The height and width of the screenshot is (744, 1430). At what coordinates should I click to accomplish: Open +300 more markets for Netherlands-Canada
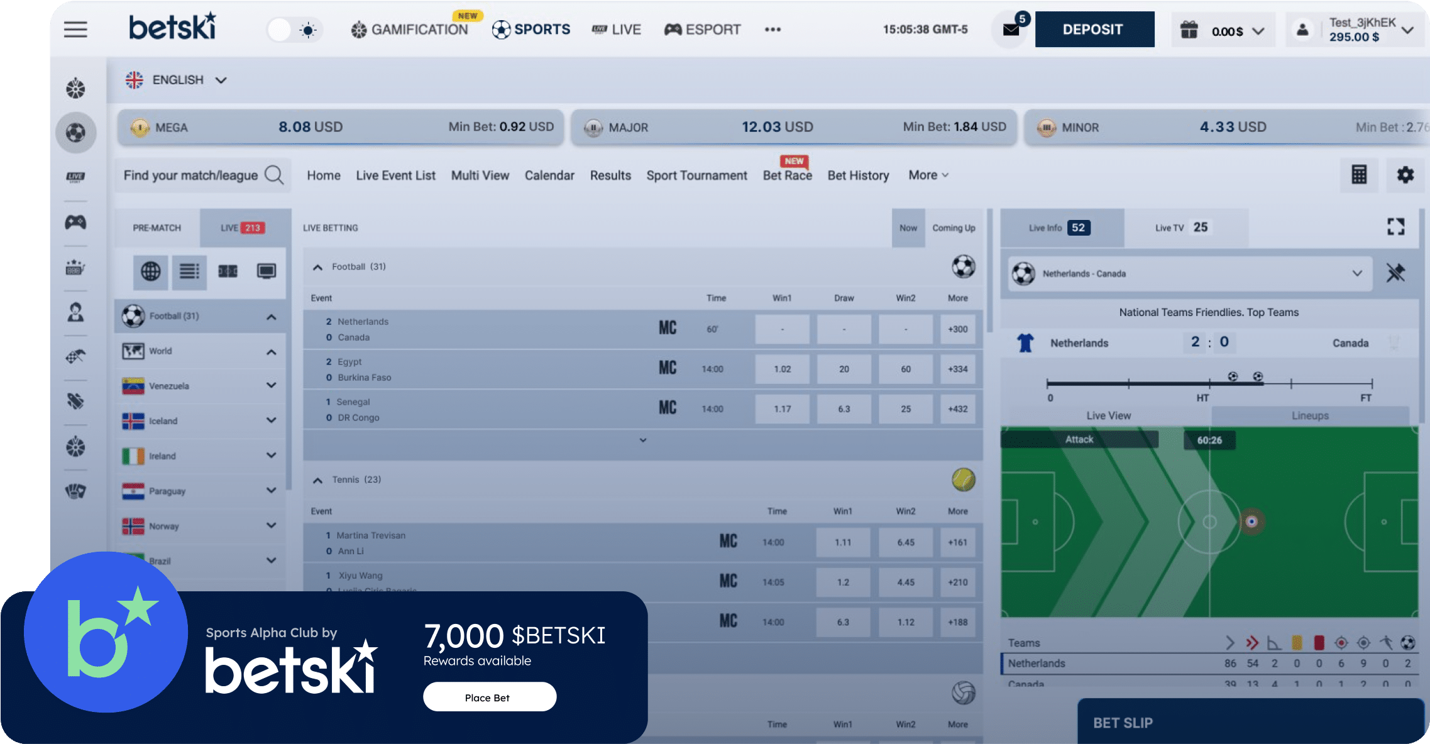click(958, 329)
